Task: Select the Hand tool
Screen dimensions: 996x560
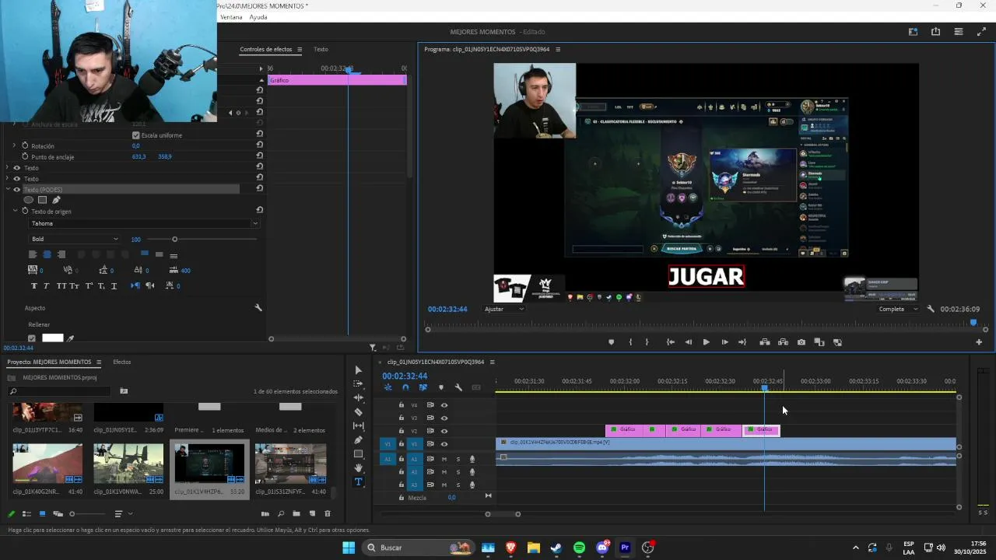Action: point(358,468)
